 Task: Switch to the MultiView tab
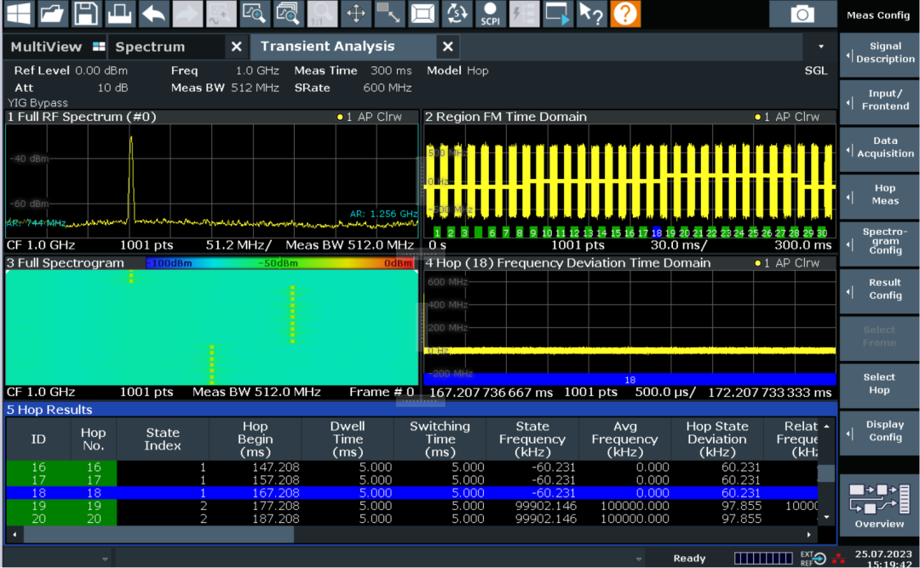pos(47,47)
